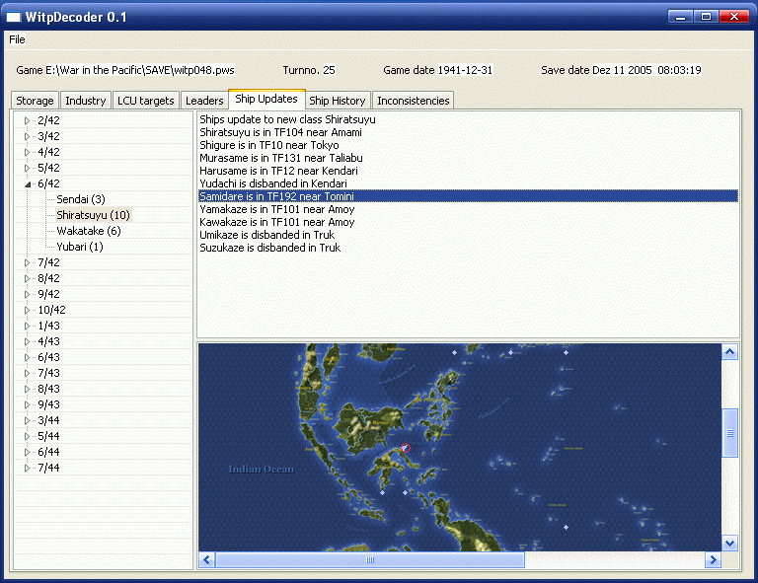Expand the 7/44 tree node

[x=28, y=468]
